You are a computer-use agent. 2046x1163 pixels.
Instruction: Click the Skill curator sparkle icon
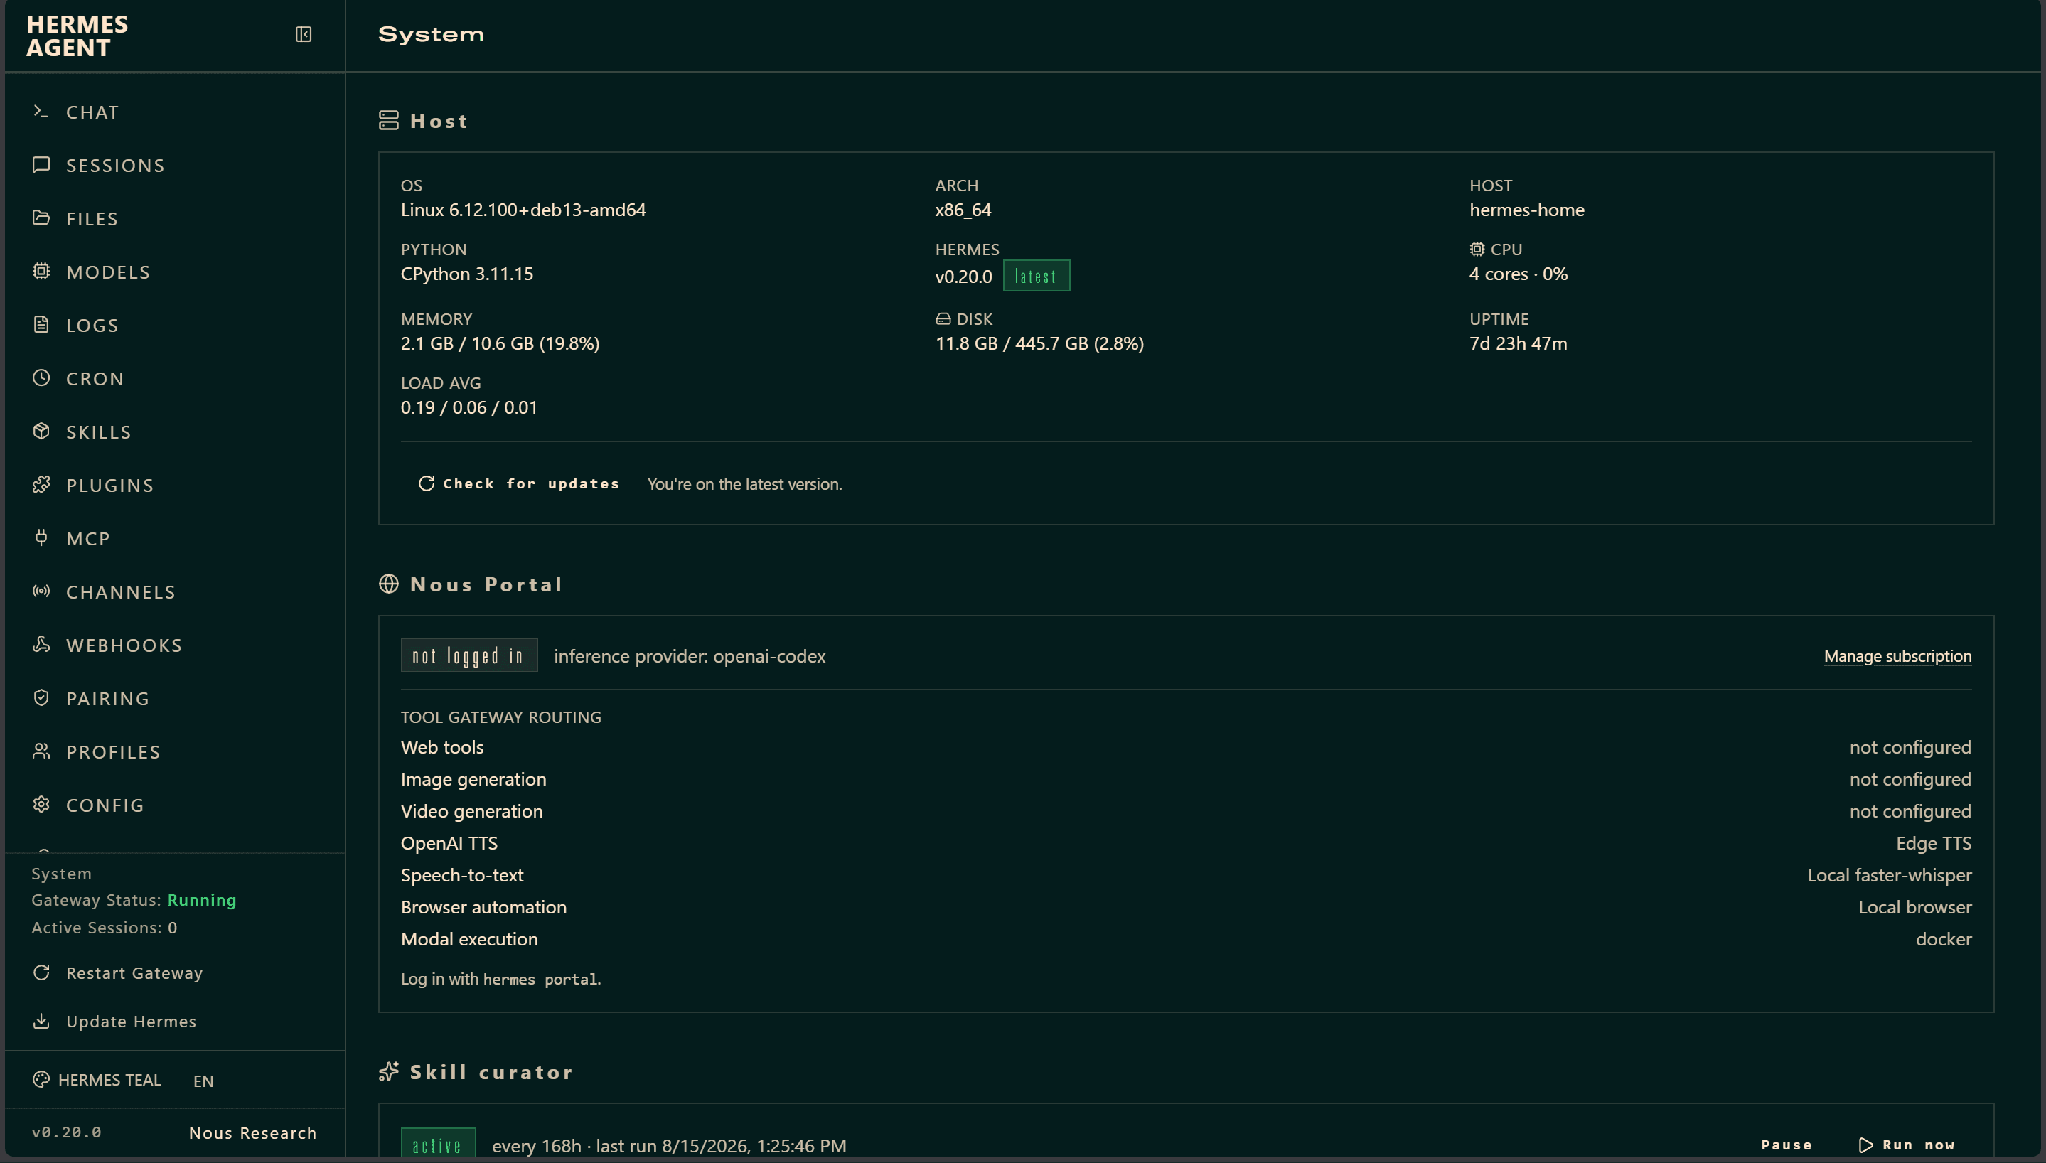click(x=389, y=1072)
